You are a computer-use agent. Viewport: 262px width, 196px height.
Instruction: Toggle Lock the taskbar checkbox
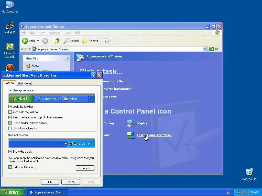click(10, 106)
